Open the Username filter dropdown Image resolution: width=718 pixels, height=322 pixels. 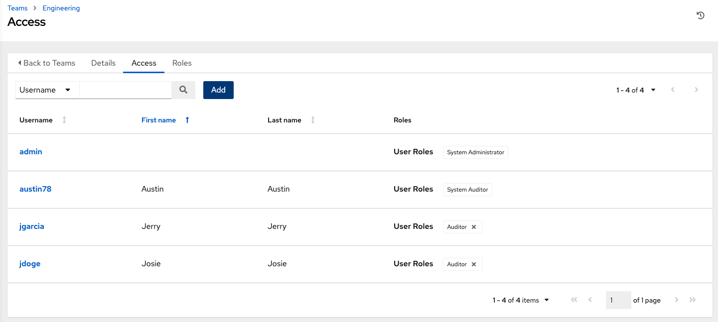click(47, 90)
